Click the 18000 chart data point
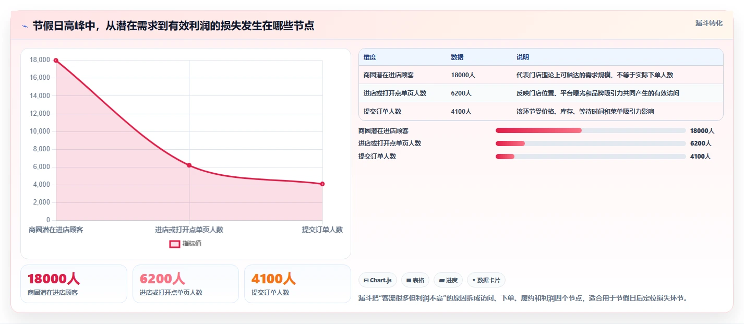 coord(56,61)
